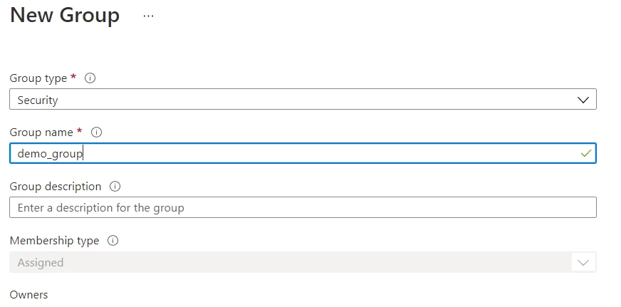The width and height of the screenshot is (621, 307).
Task: Click the Group type label
Action: click(x=38, y=78)
